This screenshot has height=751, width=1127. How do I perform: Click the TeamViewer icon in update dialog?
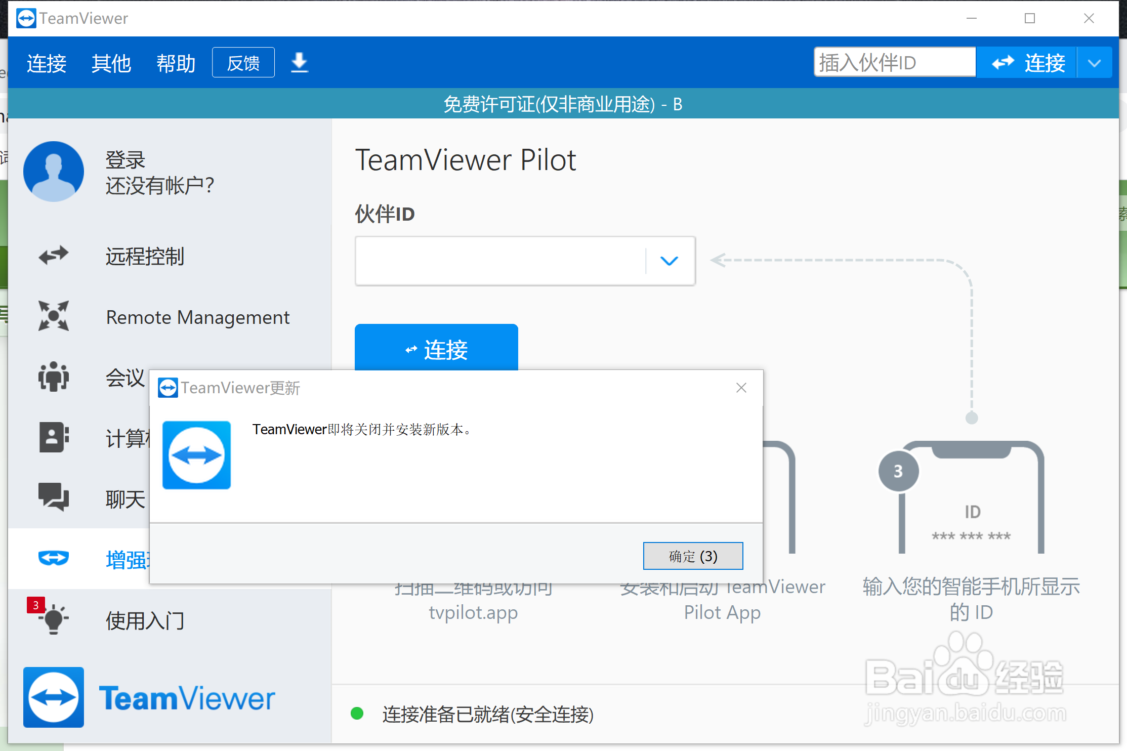(x=196, y=455)
